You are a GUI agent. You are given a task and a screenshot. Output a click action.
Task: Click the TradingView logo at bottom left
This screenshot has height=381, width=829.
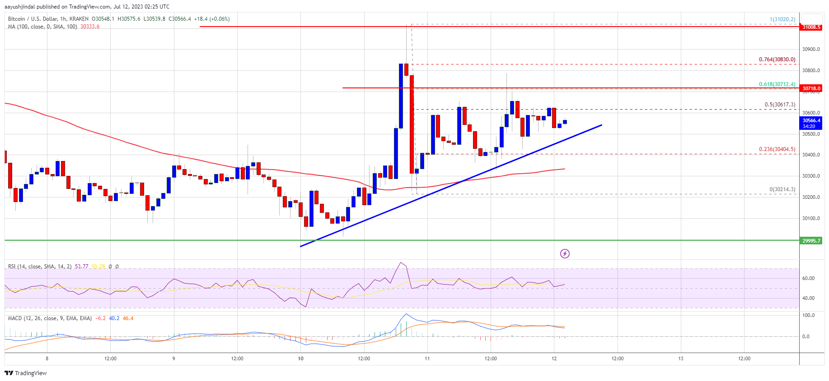[x=26, y=373]
